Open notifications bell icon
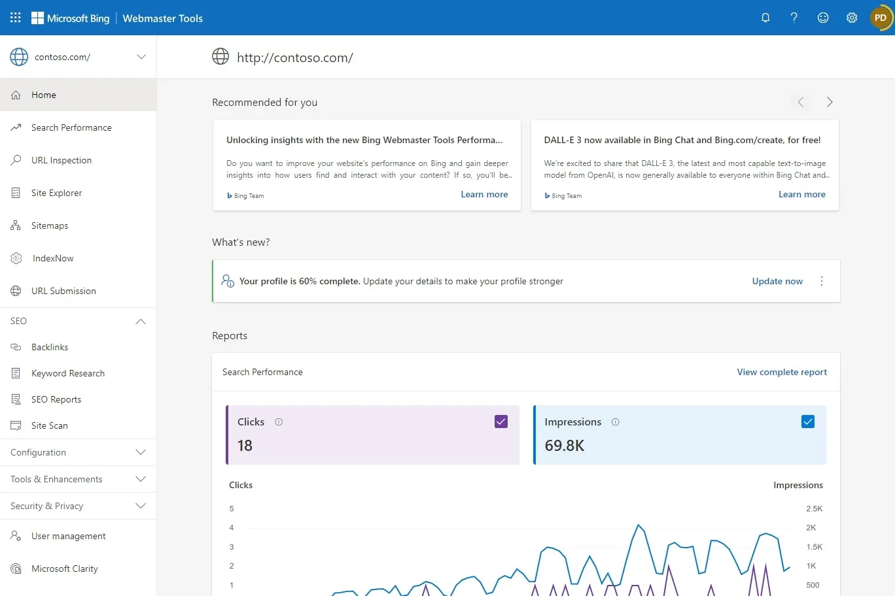Screen dimensions: 895x596 (x=765, y=18)
